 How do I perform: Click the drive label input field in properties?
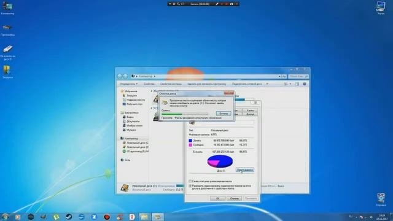225,123
